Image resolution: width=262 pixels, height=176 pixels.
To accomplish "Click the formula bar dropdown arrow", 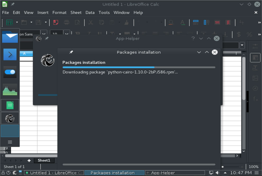I will pos(242,45).
